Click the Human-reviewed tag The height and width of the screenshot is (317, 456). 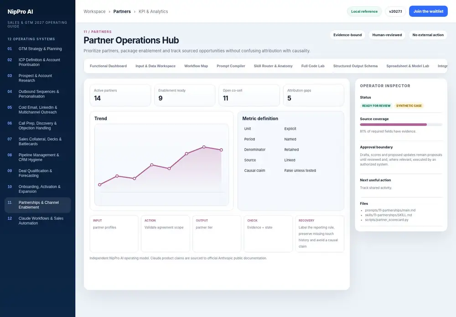387,35
